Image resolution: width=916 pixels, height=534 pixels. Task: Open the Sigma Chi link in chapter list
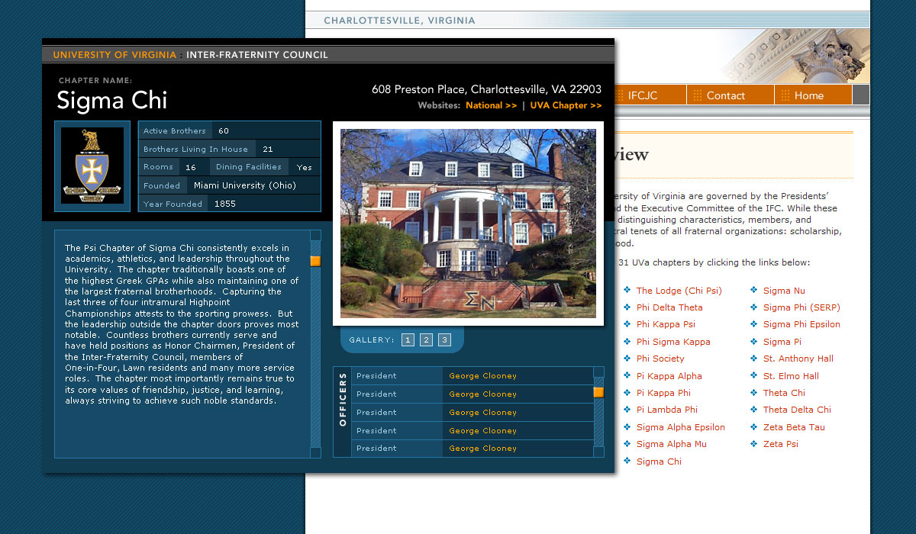659,462
